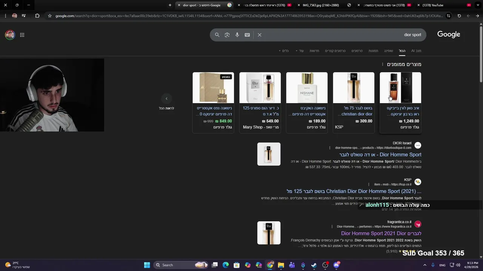Switch to 'שופינג' shopping tab
483x271 pixels.
[389, 51]
